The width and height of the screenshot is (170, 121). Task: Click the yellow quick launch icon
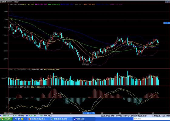(x=22, y=119)
